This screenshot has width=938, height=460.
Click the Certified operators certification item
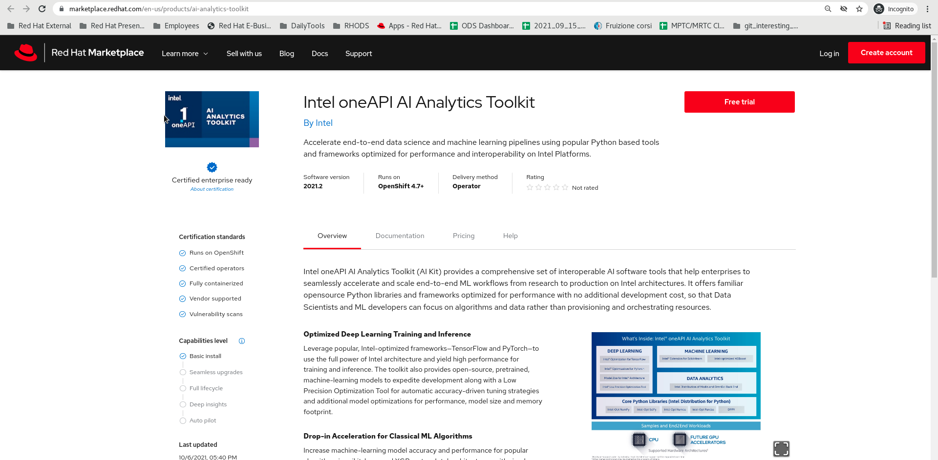pos(212,268)
